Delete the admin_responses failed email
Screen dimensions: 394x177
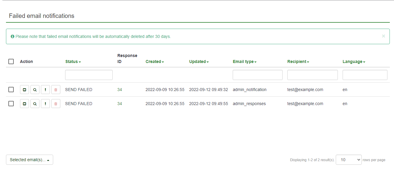click(x=56, y=104)
